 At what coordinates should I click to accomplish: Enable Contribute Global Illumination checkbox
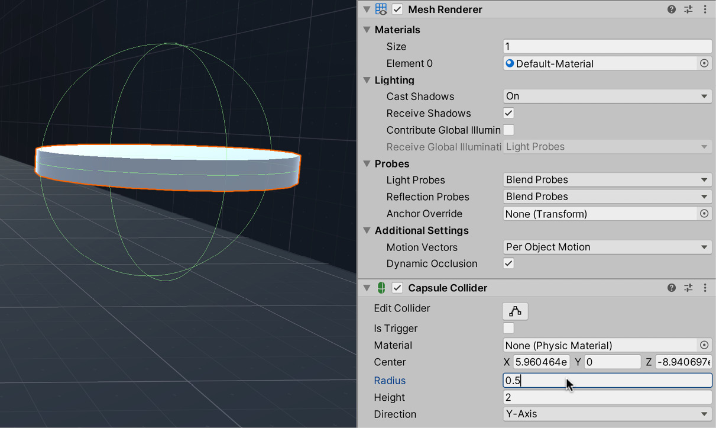508,130
